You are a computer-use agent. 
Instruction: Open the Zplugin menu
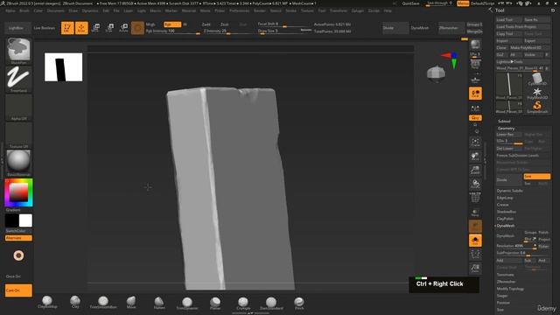[x=358, y=10]
